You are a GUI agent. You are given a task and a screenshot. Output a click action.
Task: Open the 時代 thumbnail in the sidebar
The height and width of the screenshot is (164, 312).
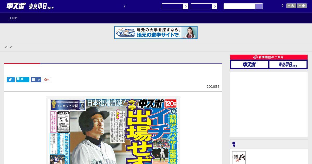click(x=239, y=158)
